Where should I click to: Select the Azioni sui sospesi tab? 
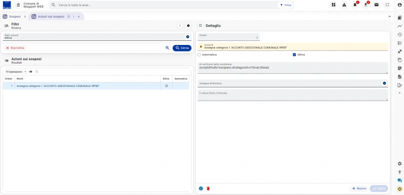click(x=51, y=17)
